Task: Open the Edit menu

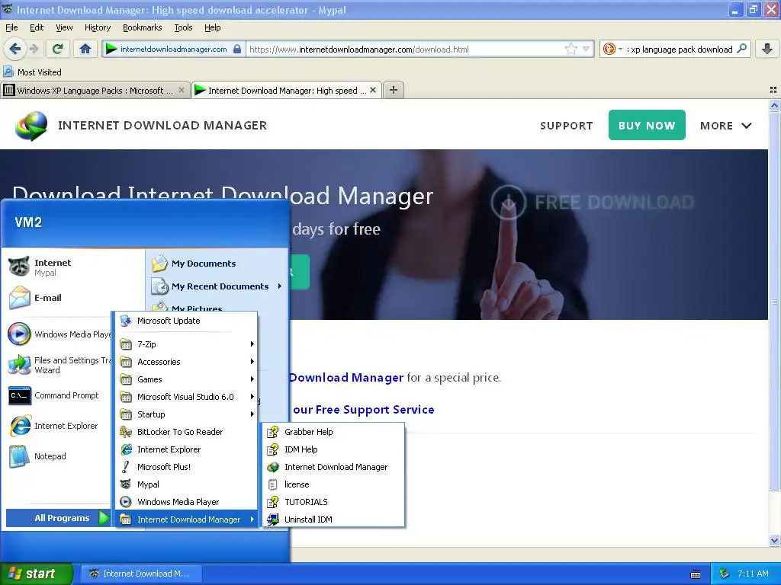Action: 37,27
